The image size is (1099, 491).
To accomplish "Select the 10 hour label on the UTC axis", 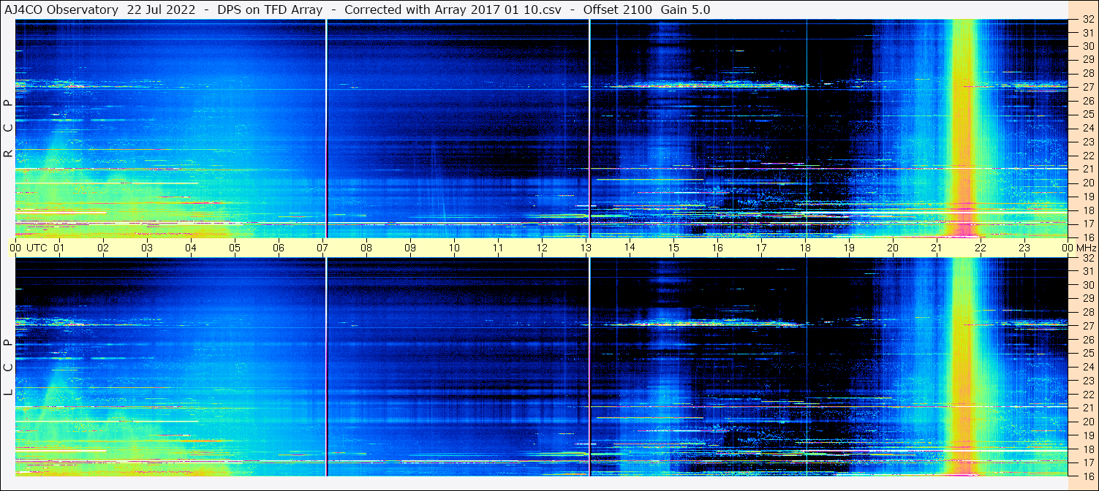I will [454, 248].
